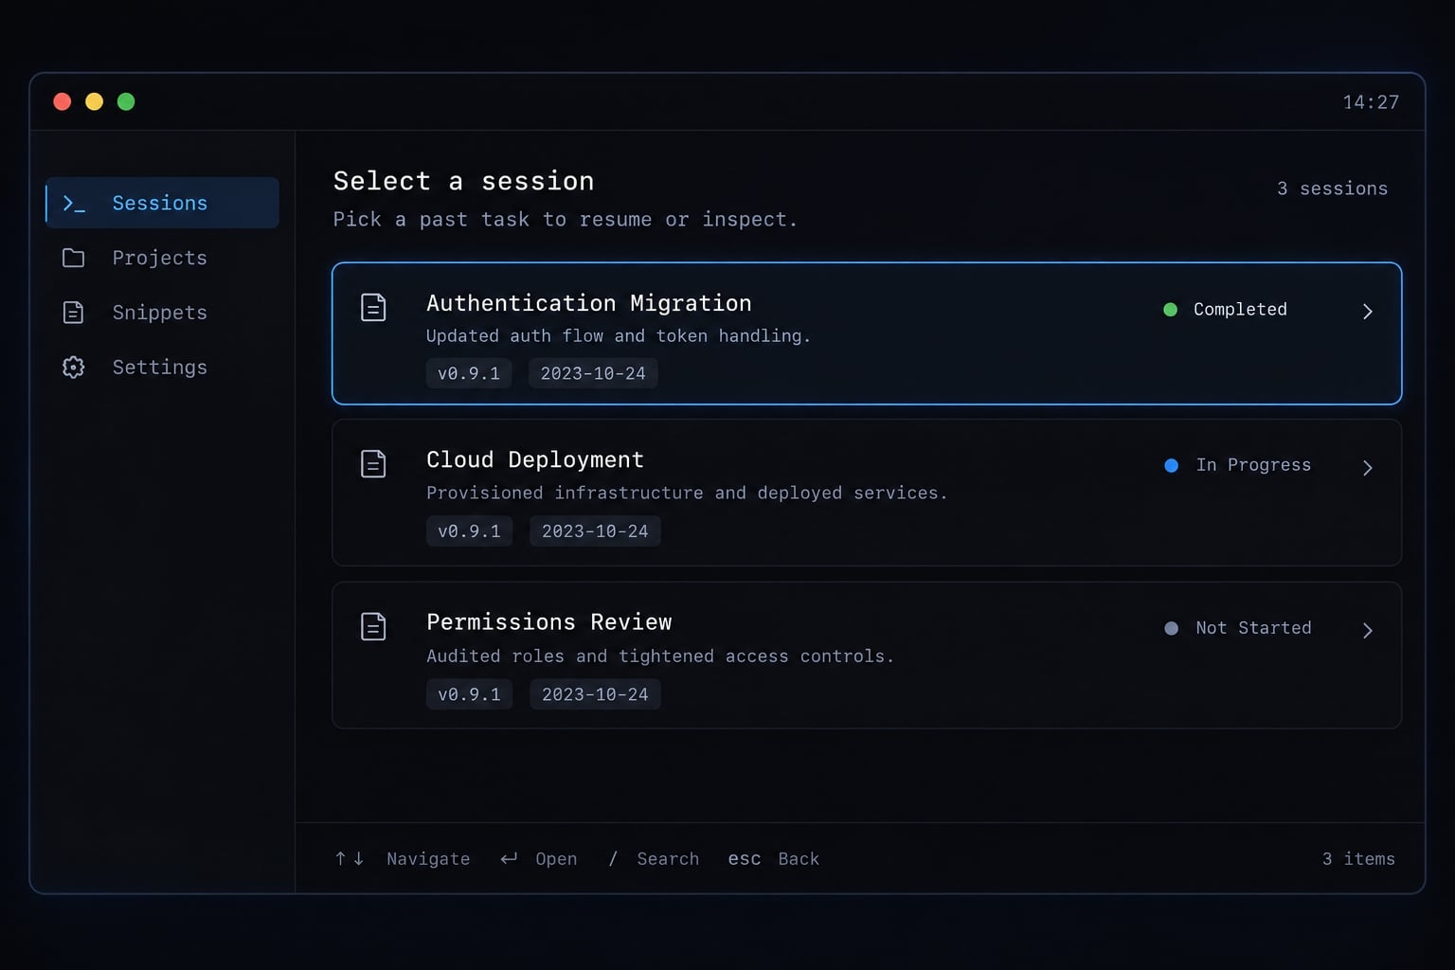Select the Cloud Deployment session title

(535, 459)
